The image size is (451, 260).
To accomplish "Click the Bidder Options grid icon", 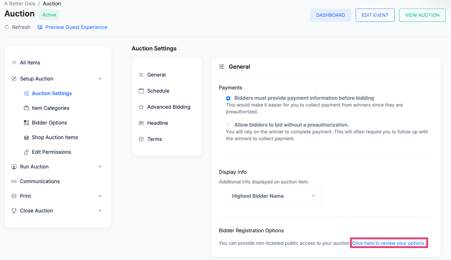I will tap(26, 123).
